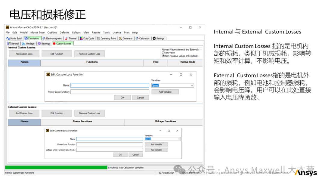Click the 30 August 2024 status bar date
Image resolution: width=325 pixels, height=183 pixels.
166,173
